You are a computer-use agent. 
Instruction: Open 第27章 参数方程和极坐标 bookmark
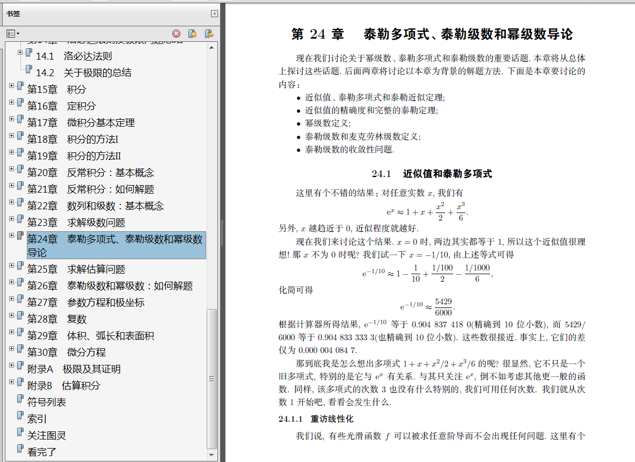coord(86,302)
